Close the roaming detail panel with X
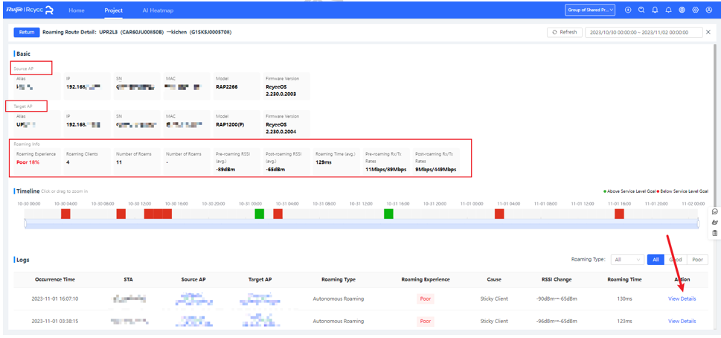The width and height of the screenshot is (721, 338). click(x=708, y=32)
